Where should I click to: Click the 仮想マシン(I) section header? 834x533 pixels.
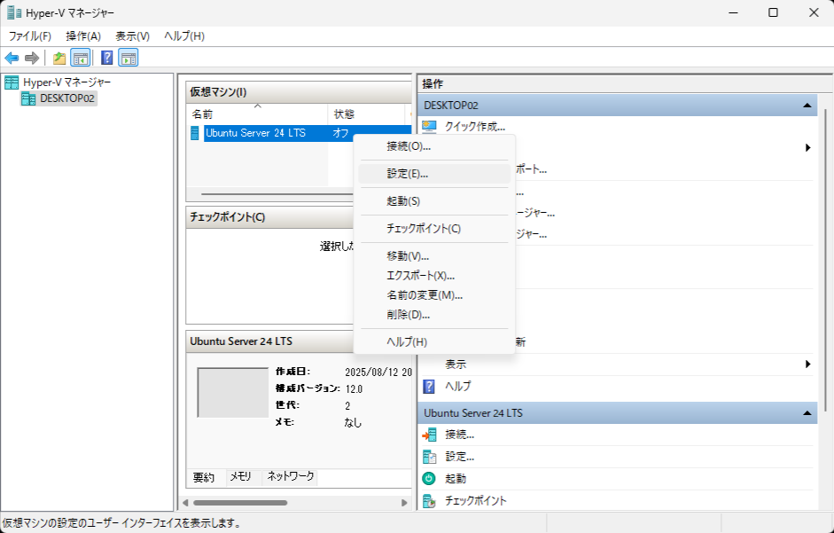[x=299, y=92]
